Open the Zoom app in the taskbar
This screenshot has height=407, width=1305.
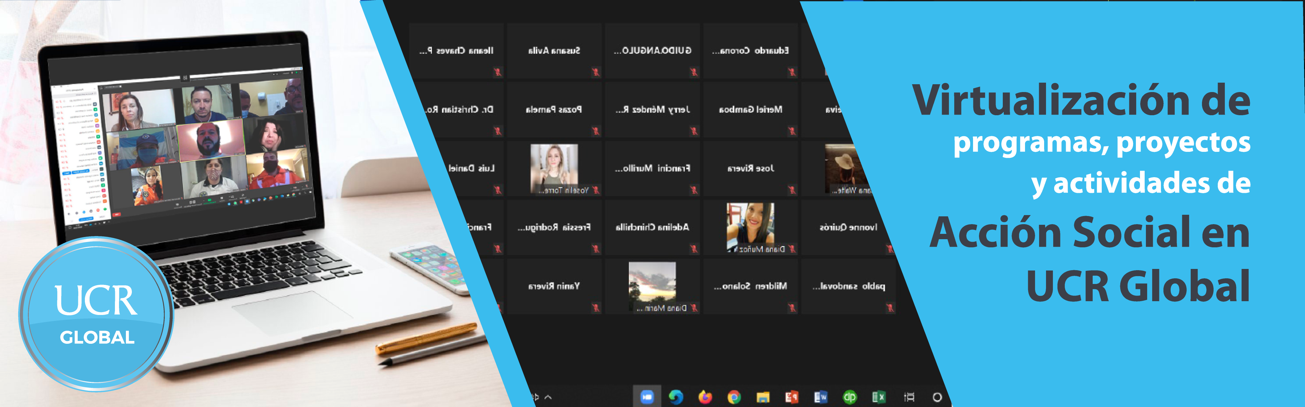pos(647,397)
